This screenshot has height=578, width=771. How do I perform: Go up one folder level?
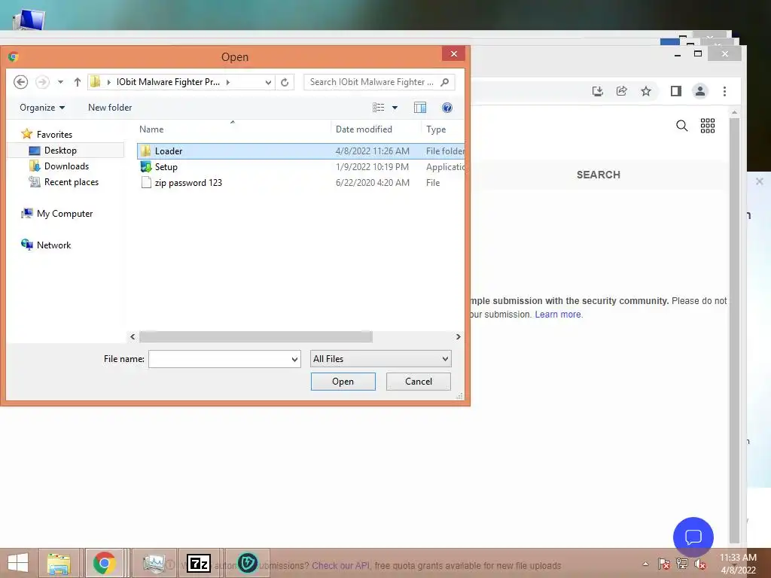point(78,82)
